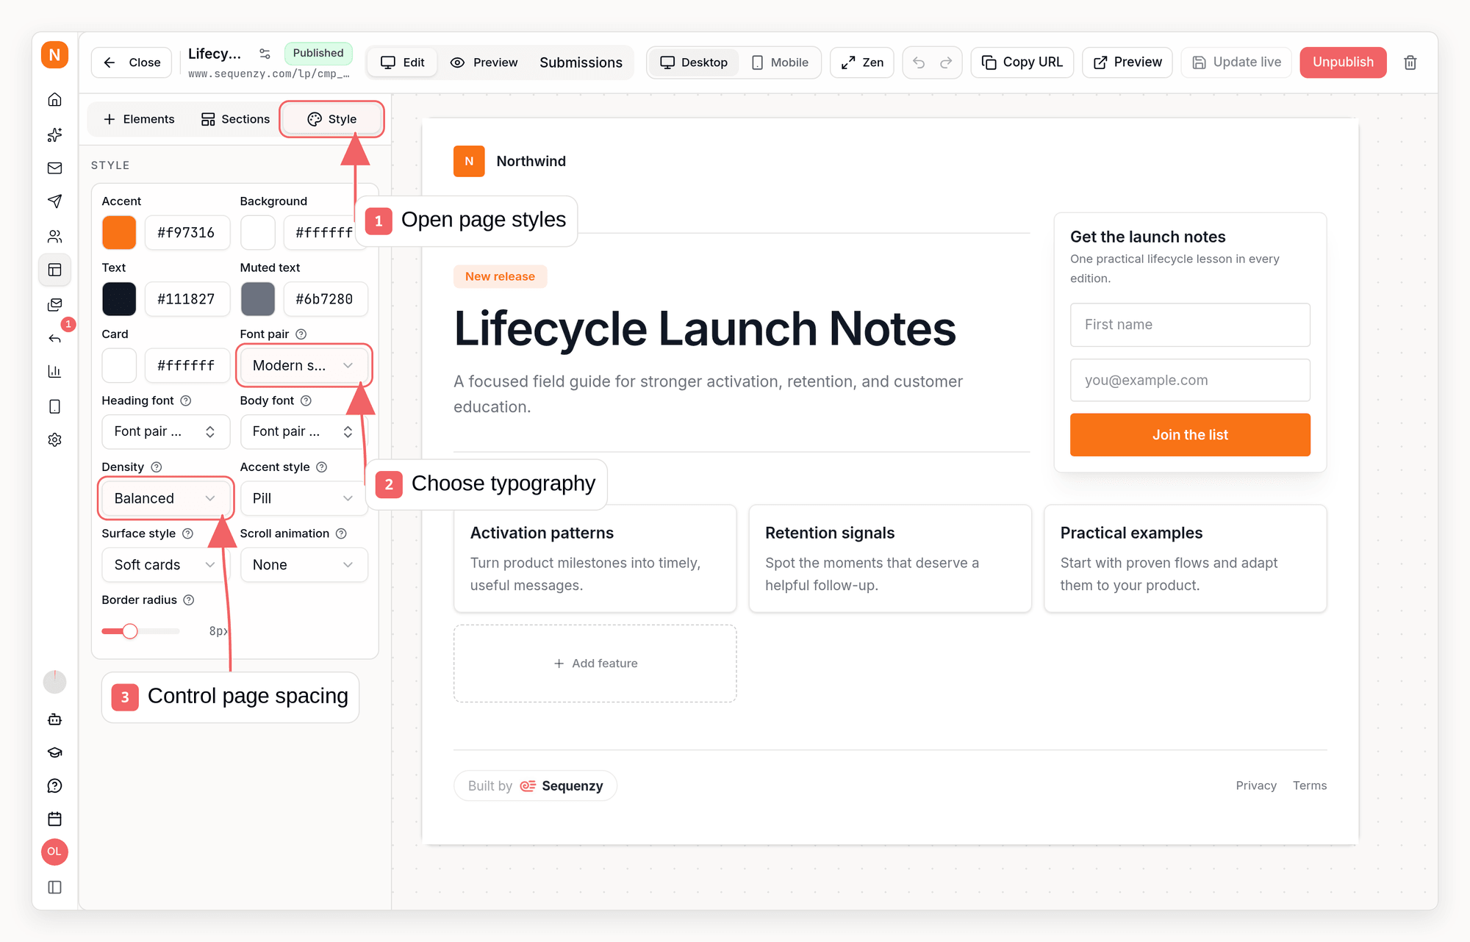Select the Style tab
This screenshot has width=1470, height=942.
coord(332,119)
